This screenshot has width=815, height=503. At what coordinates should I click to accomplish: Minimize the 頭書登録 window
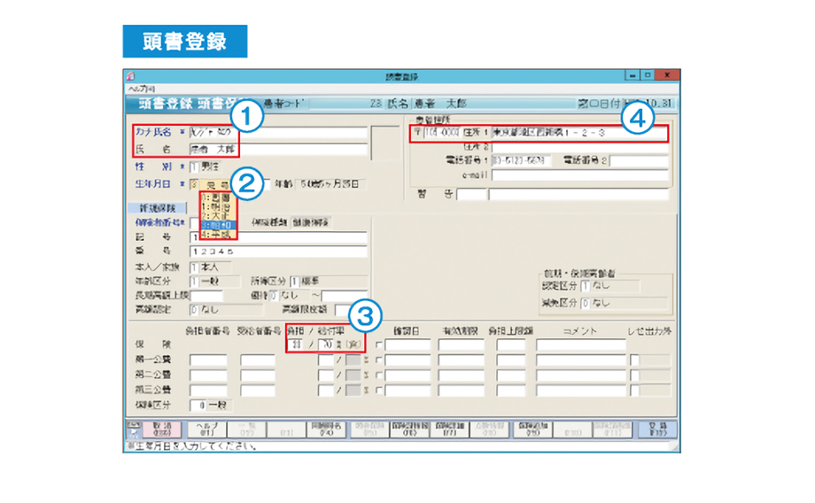pos(633,77)
